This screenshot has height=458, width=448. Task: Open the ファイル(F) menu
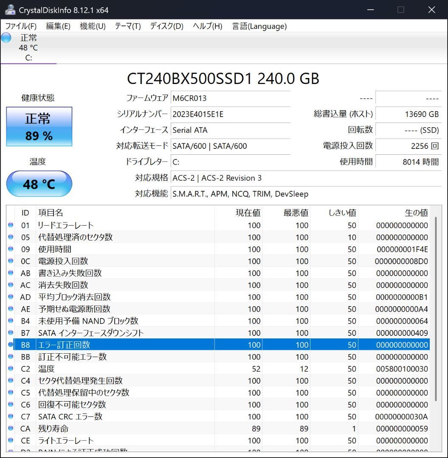coord(21,26)
